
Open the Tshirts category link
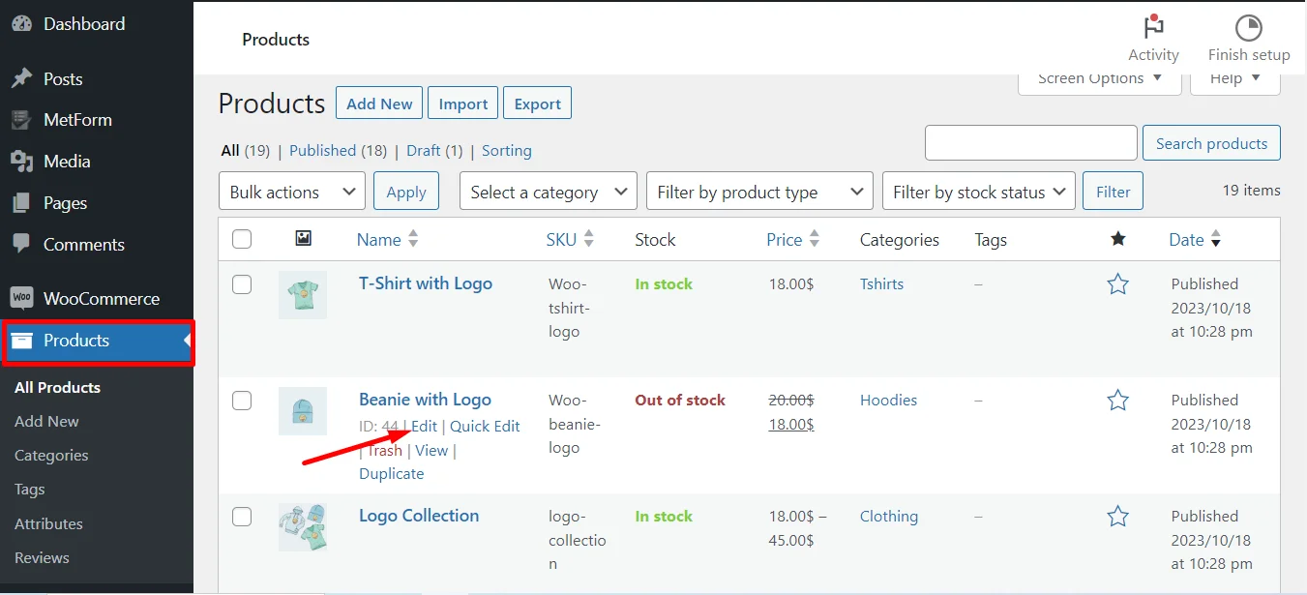click(882, 283)
